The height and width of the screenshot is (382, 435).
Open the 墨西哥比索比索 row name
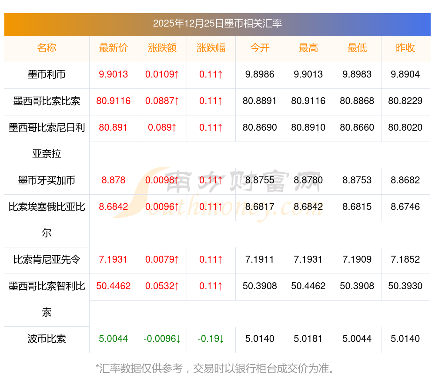[x=47, y=101]
